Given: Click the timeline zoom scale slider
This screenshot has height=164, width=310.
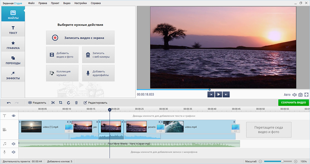Looking at the screenshot, I should click(x=282, y=162).
